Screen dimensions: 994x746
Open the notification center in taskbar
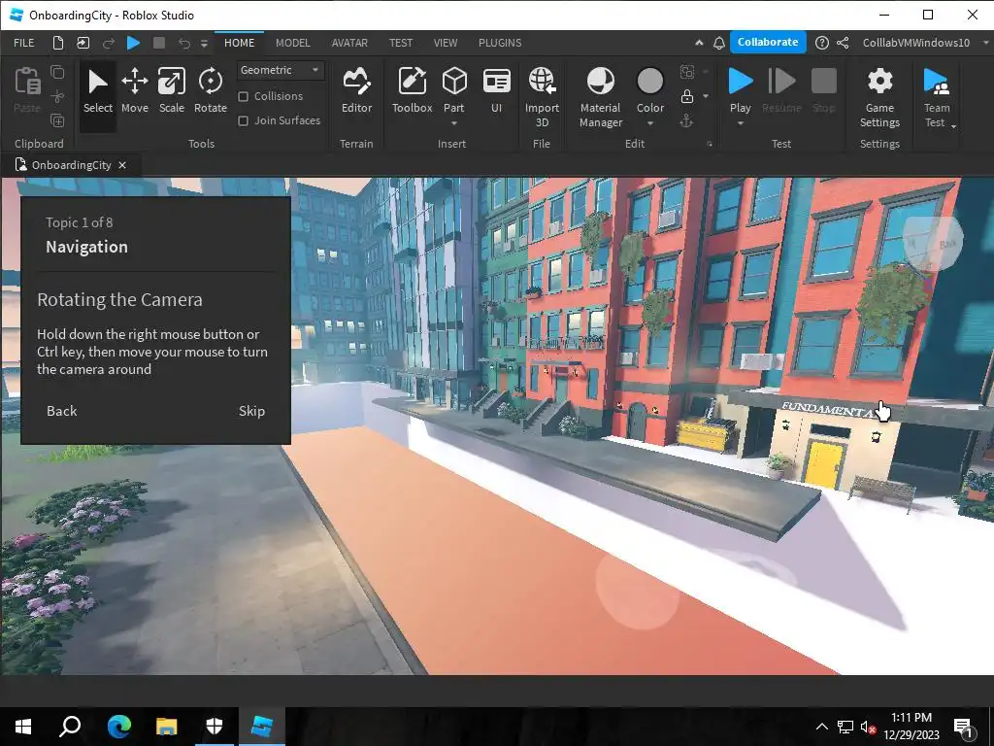pos(964,727)
